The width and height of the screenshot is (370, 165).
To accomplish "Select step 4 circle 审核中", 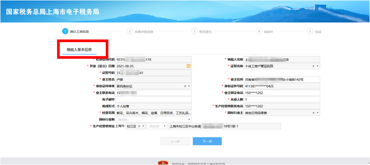I will [259, 31].
